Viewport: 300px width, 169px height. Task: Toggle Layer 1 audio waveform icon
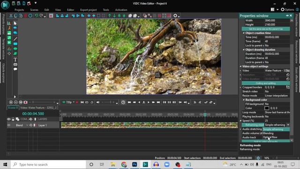click(30, 125)
